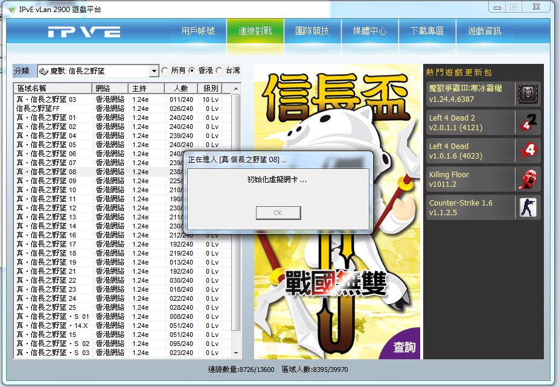Select room 真・信長之野望 01
This screenshot has width=559, height=387.
tap(123, 118)
